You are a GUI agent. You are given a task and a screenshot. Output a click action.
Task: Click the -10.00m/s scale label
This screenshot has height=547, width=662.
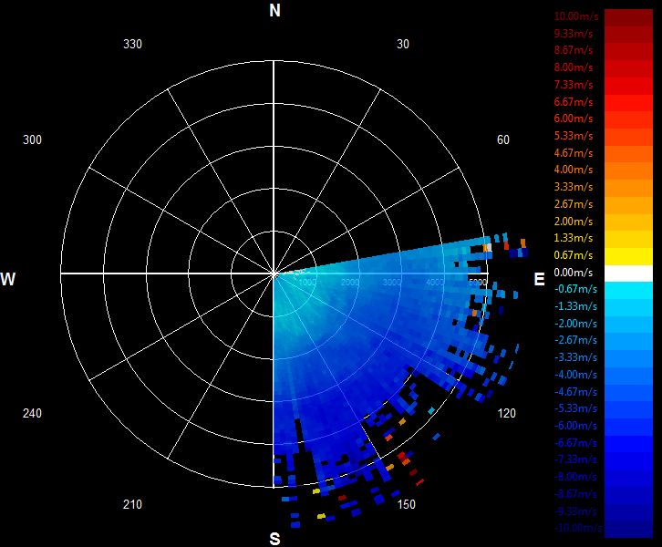577,528
